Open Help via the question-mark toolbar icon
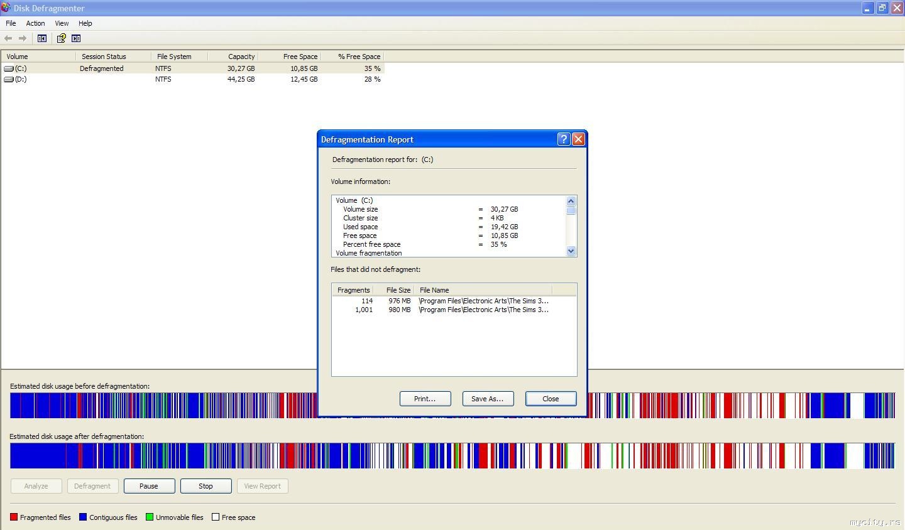 pyautogui.click(x=61, y=38)
